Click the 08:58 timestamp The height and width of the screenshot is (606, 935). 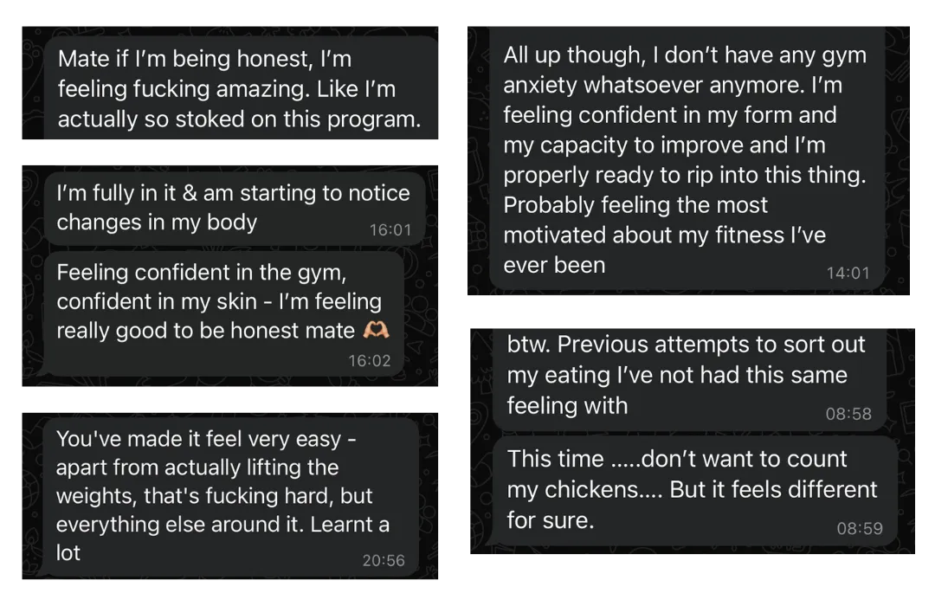(x=848, y=414)
